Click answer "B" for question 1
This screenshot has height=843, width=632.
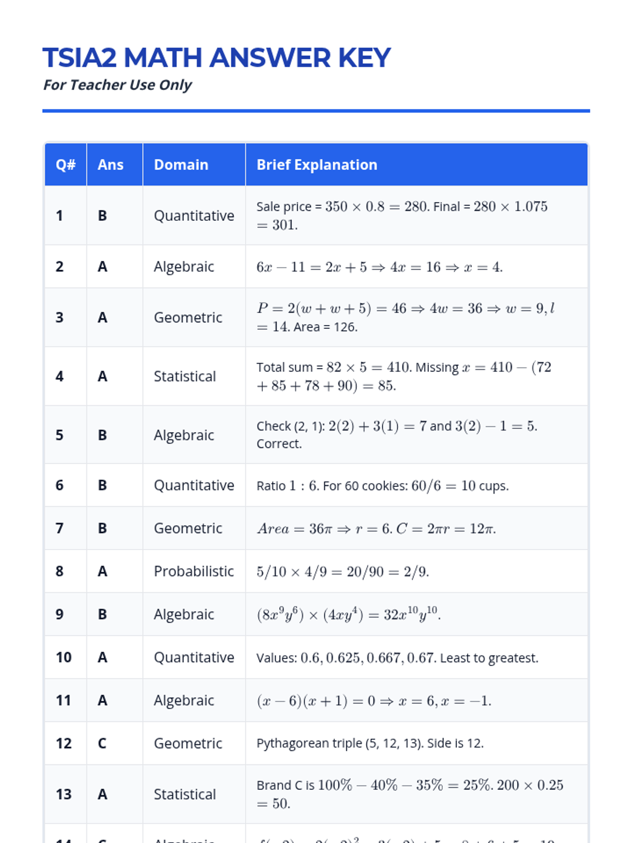point(103,215)
